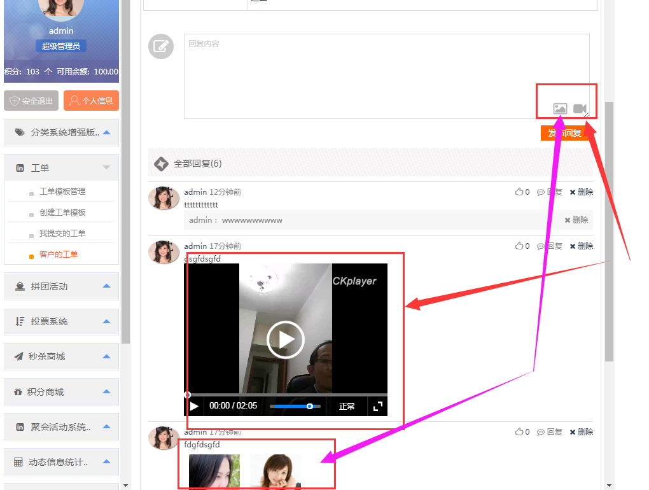The height and width of the screenshot is (490, 649).
Task: Click the 安全退出 button
Action: click(x=31, y=101)
